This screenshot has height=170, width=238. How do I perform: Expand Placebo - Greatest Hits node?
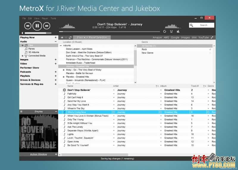(64, 77)
